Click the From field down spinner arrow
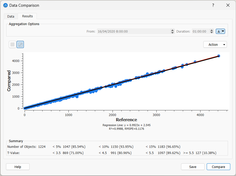 click(172, 33)
